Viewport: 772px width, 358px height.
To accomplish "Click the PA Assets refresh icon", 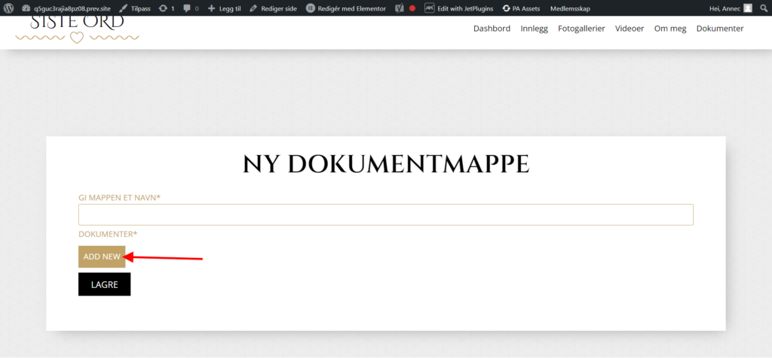I will point(506,8).
